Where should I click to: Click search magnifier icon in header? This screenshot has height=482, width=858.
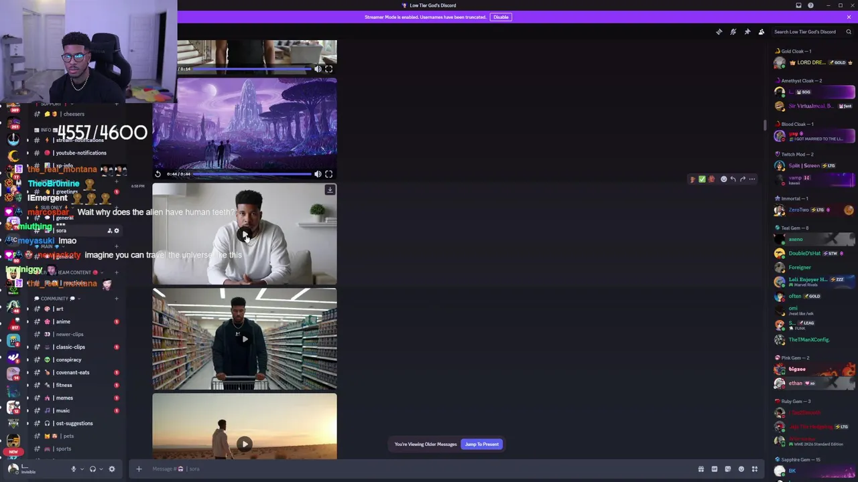(x=849, y=31)
